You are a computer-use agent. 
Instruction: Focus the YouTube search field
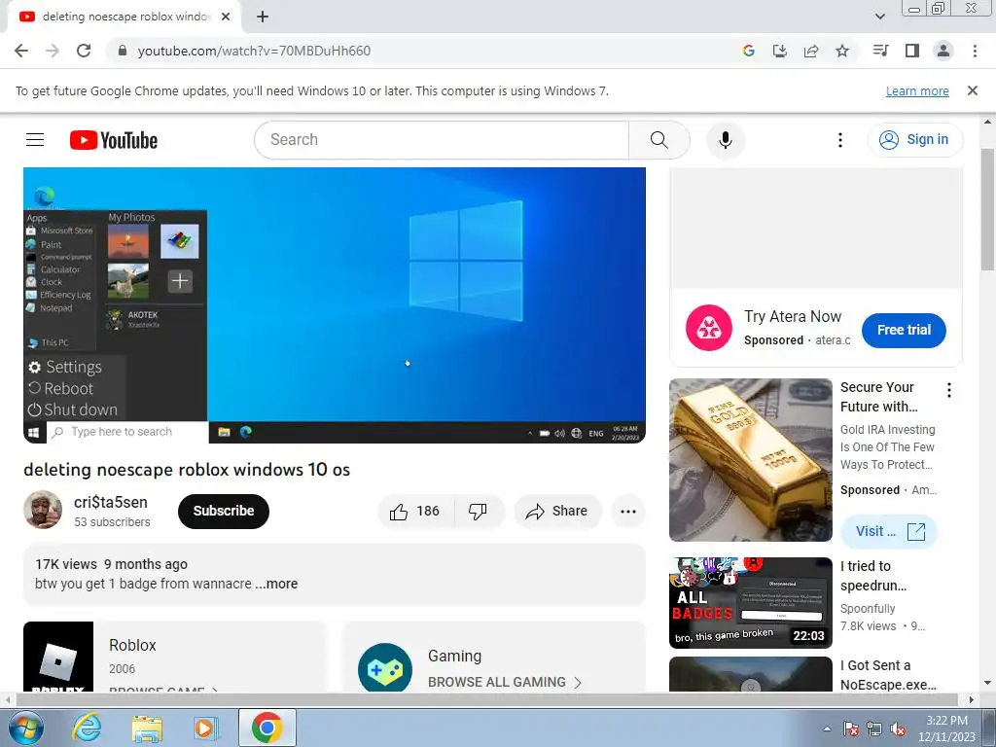(442, 140)
